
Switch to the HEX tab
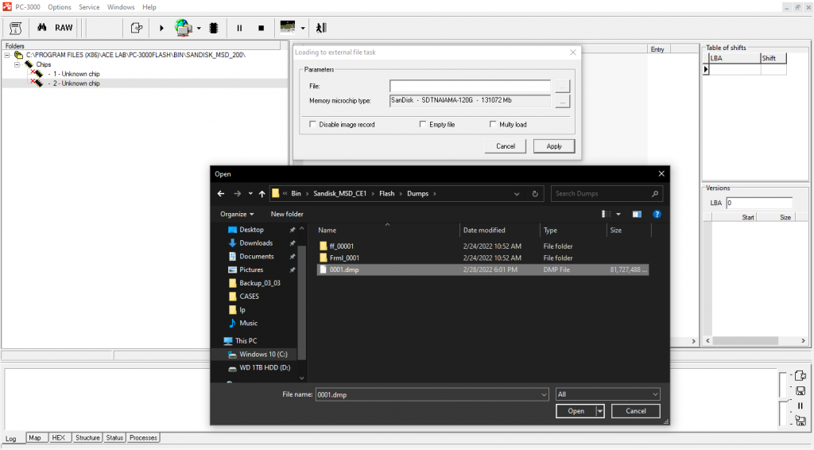pos(59,437)
